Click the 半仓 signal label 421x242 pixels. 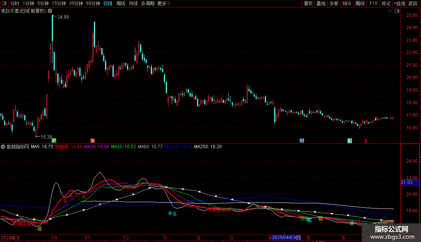point(172,213)
